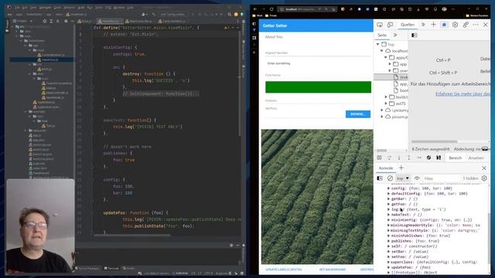Screen dimensions: 495x278
Task: Click the Project panel collapse all icon
Action: tap(57, 21)
